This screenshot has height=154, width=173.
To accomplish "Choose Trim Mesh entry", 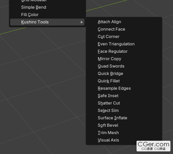I will tap(124, 133).
